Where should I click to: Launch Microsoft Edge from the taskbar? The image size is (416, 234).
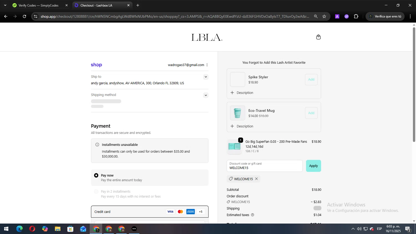[x=19, y=229]
